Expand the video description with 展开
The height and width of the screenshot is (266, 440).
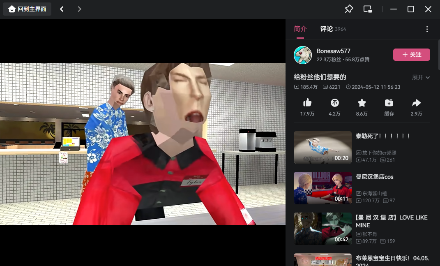click(x=421, y=77)
